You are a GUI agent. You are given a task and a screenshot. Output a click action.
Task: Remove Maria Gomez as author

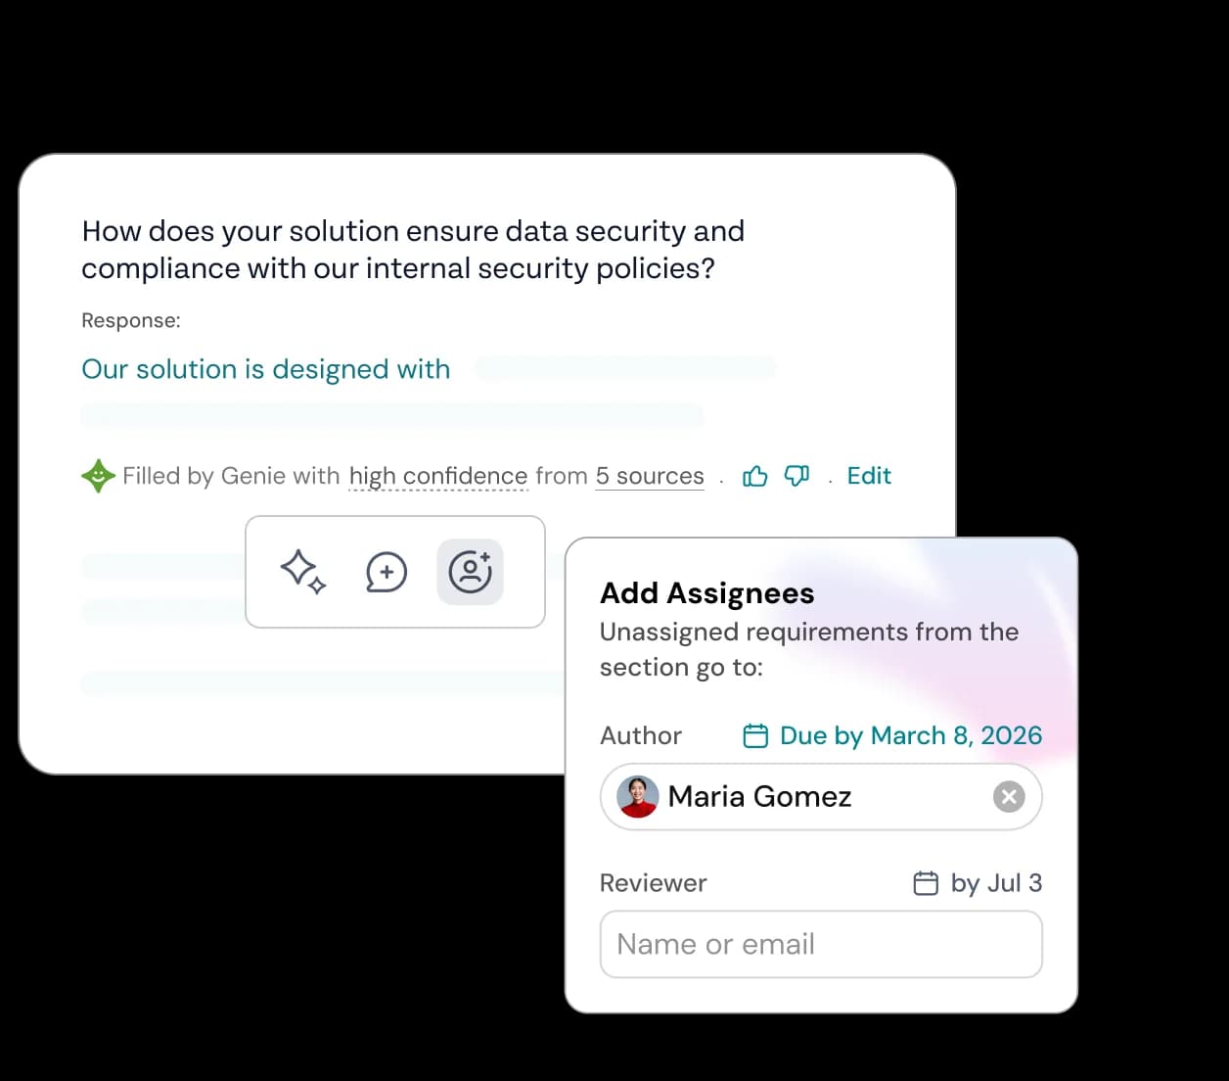click(x=1009, y=796)
